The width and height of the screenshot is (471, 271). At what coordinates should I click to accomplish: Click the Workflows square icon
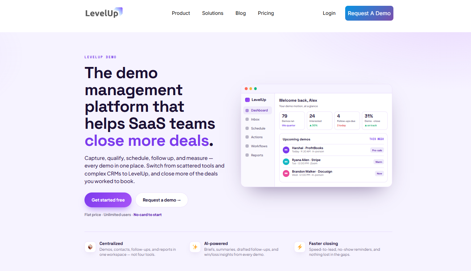click(x=247, y=146)
